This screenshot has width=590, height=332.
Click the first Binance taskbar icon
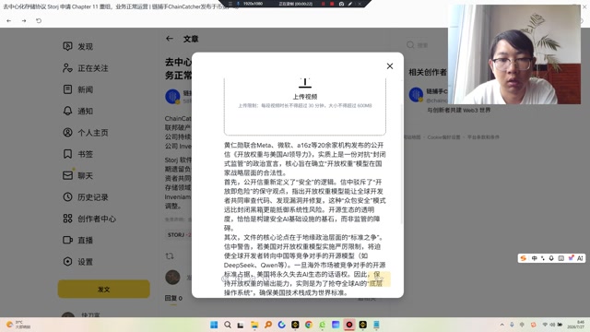(295, 325)
